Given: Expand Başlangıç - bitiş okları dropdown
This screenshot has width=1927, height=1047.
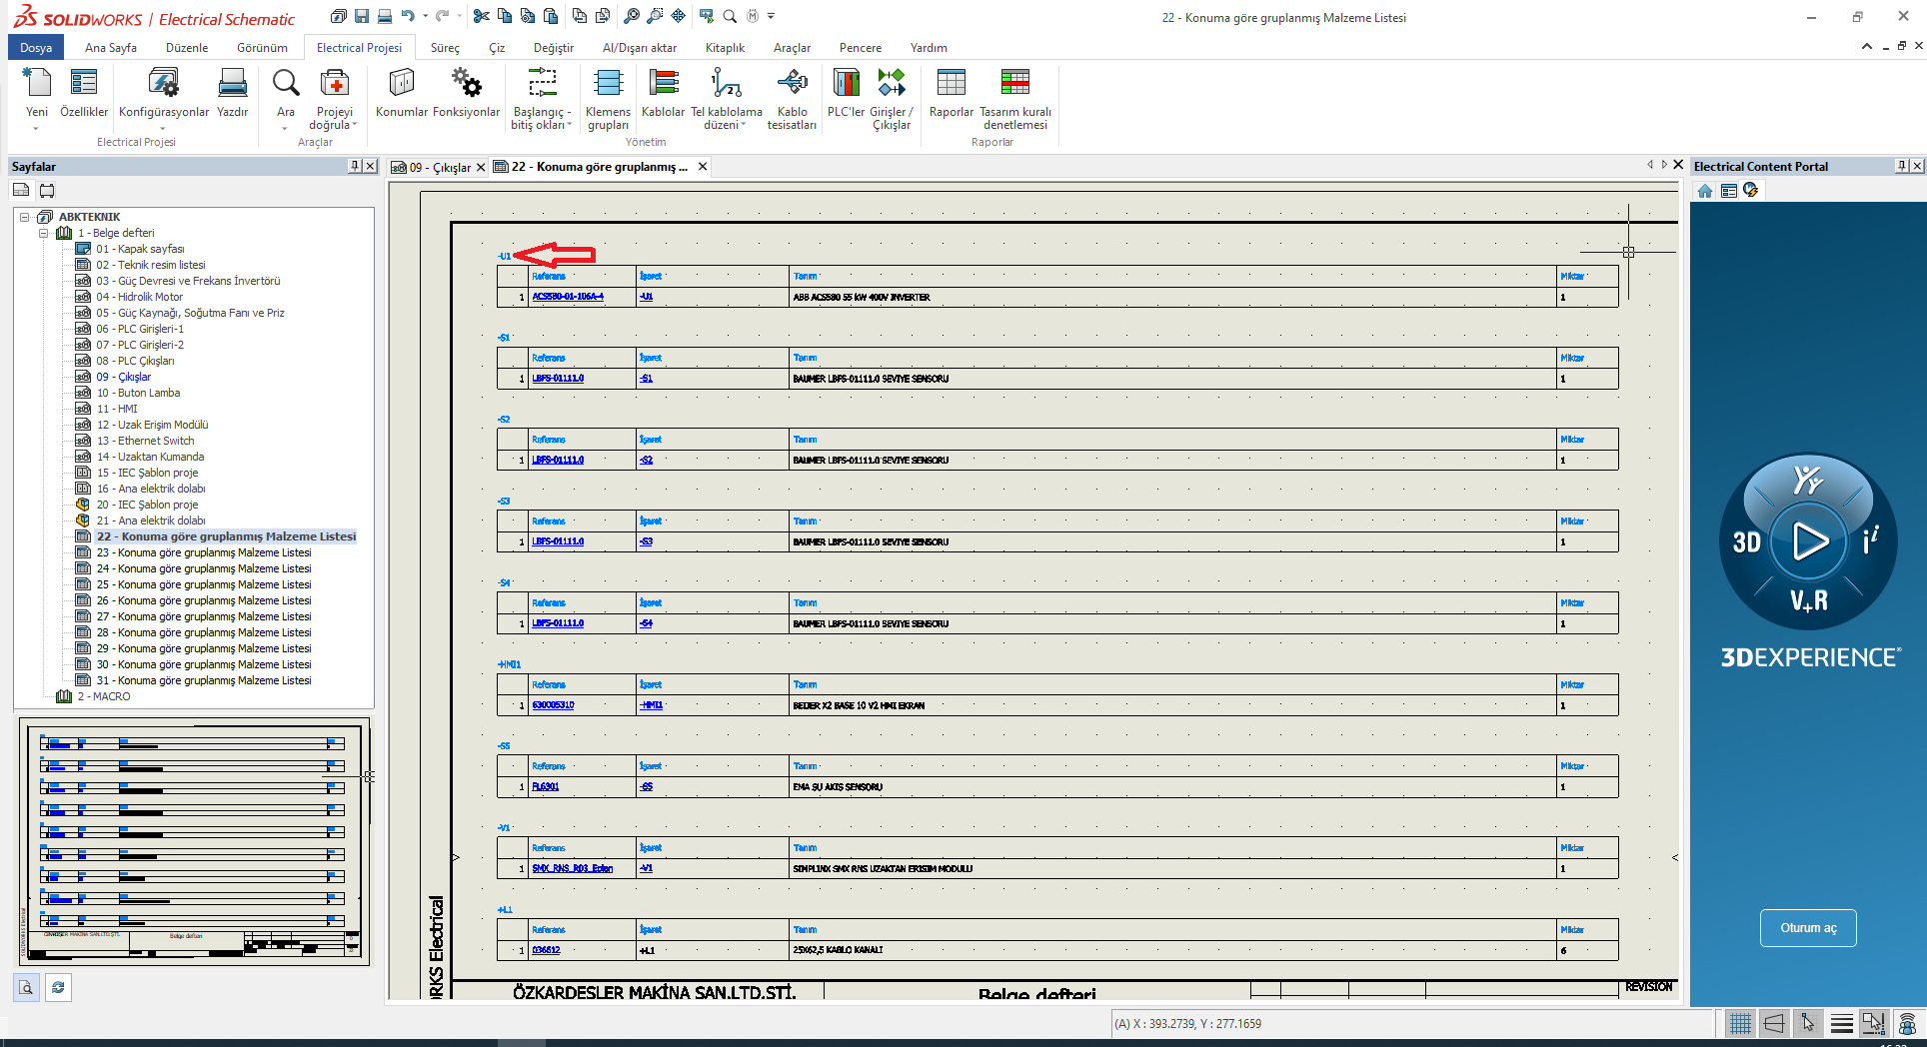Looking at the screenshot, I should click(570, 125).
